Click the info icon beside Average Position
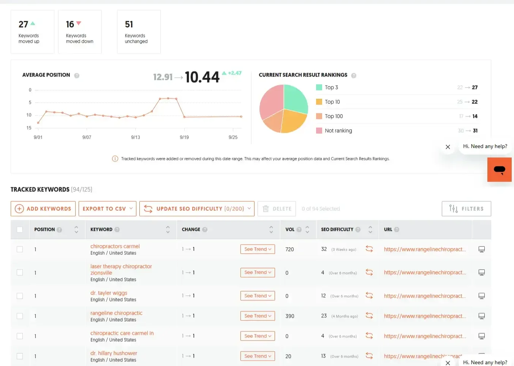514x366 pixels. click(x=77, y=75)
